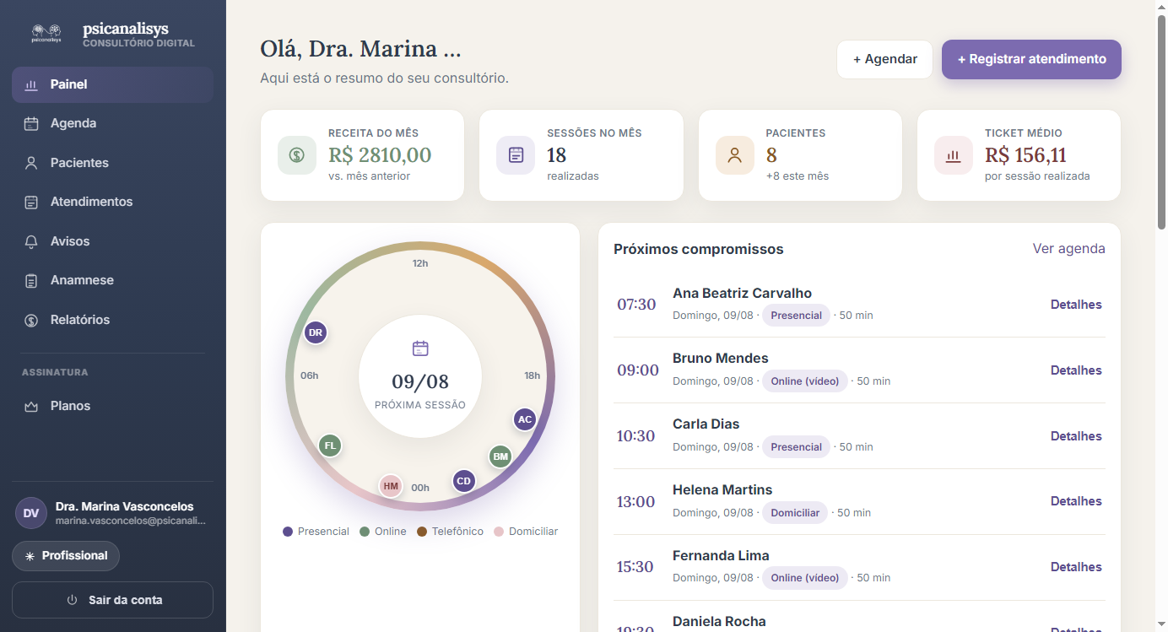Click the Domiciliar legend color dot
This screenshot has height=632, width=1168.
tap(499, 532)
